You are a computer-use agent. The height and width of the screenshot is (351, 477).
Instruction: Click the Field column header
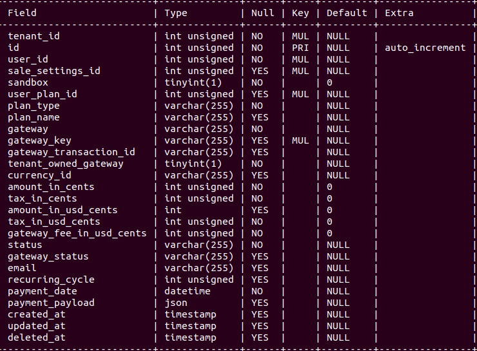[22, 13]
